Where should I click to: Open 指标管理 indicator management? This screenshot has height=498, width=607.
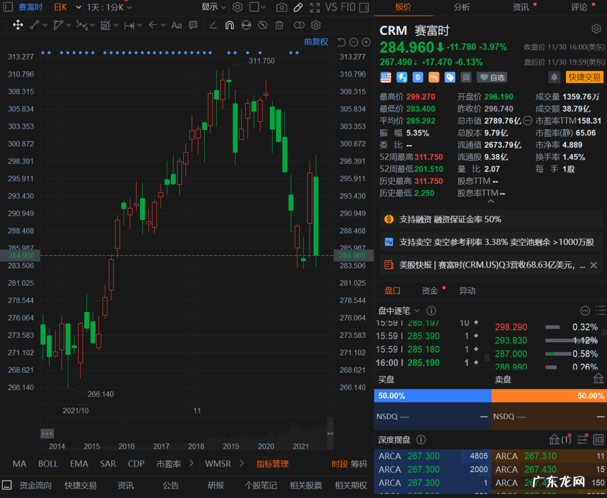(273, 464)
